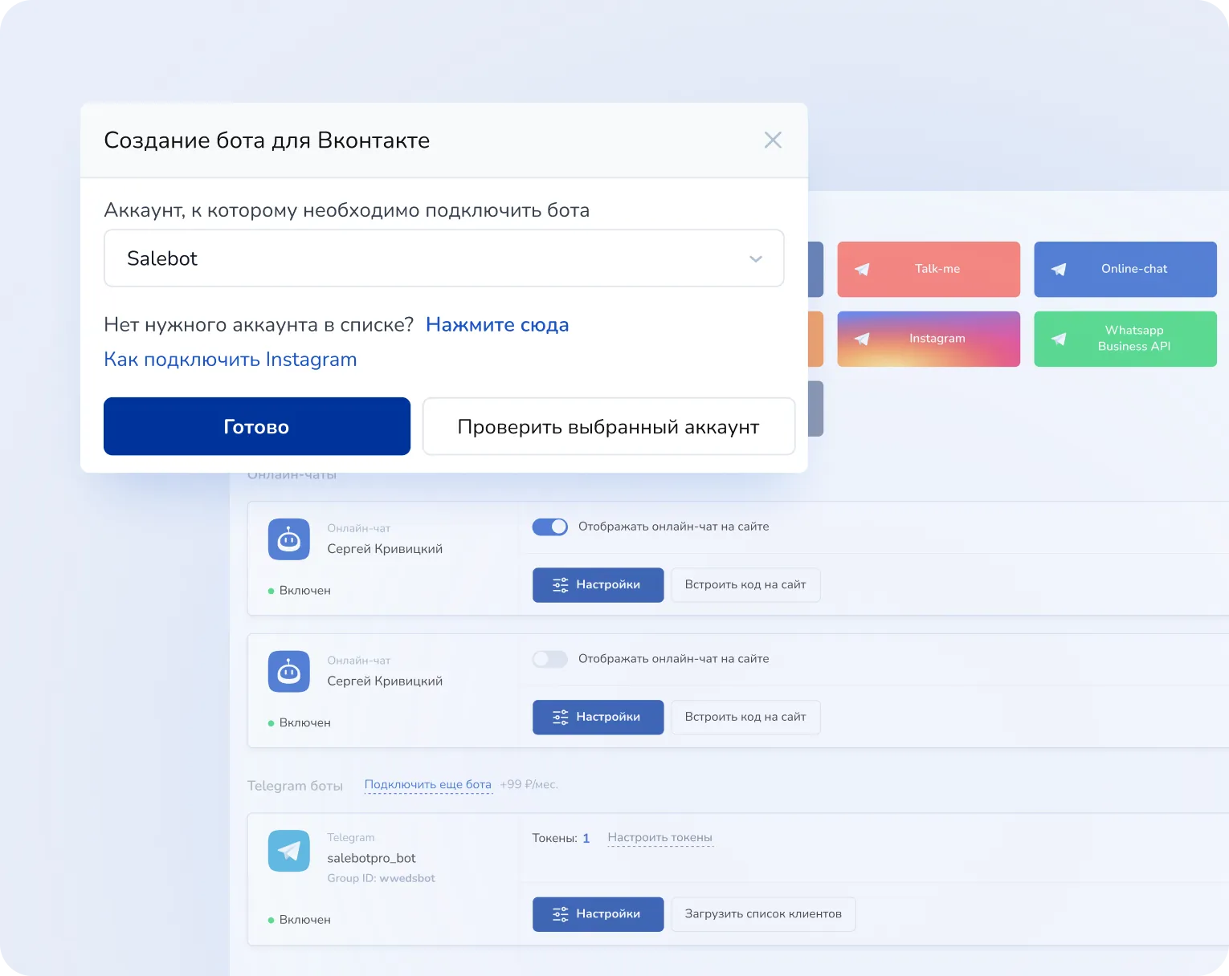The width and height of the screenshot is (1229, 976).
Task: Open Настроить токены for Telegram bot
Action: (x=659, y=838)
